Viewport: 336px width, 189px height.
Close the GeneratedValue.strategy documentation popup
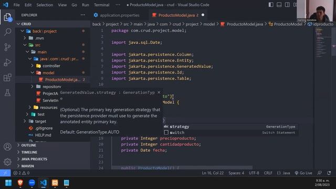[x=159, y=92]
